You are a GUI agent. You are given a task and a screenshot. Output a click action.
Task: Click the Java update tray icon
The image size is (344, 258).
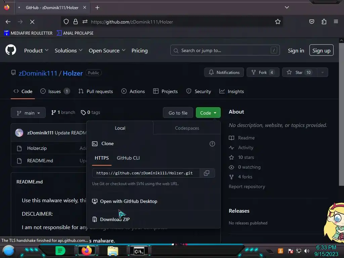click(x=281, y=251)
